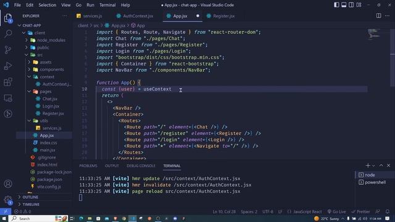This screenshot has width=395, height=222.
Task: Open the Manage settings gear
Action: pyautogui.click(x=8, y=200)
